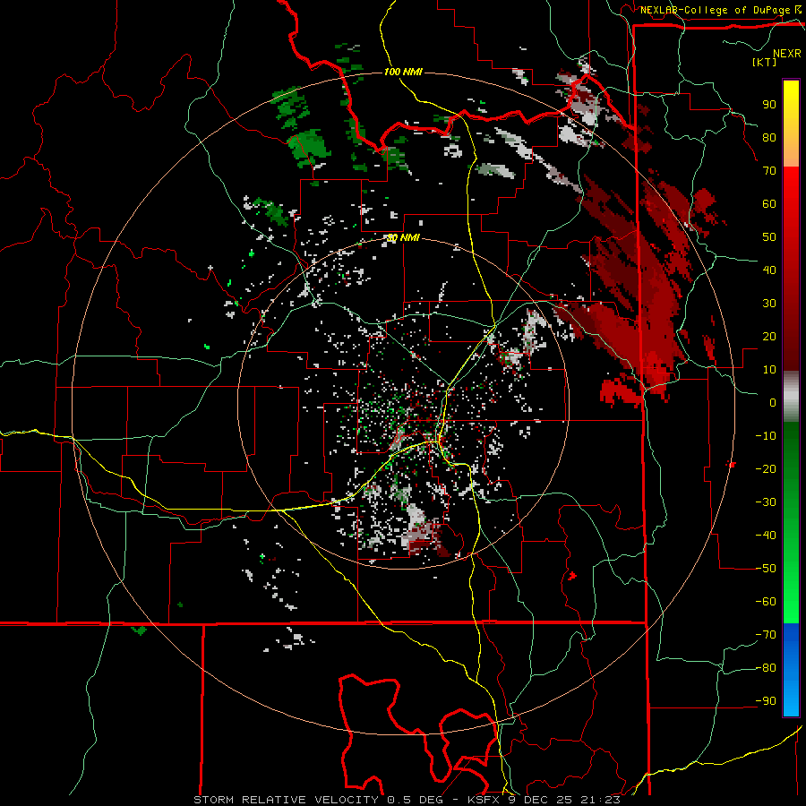The height and width of the screenshot is (806, 806).
Task: Click the NEXR label above the scale
Action: (x=787, y=54)
